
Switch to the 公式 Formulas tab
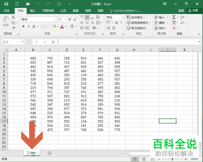coord(63,11)
